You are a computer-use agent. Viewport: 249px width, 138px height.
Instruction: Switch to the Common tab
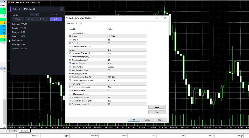point(71,23)
